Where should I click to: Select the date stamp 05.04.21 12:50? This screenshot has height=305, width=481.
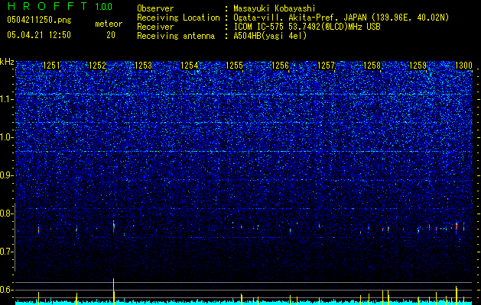pyautogui.click(x=39, y=35)
